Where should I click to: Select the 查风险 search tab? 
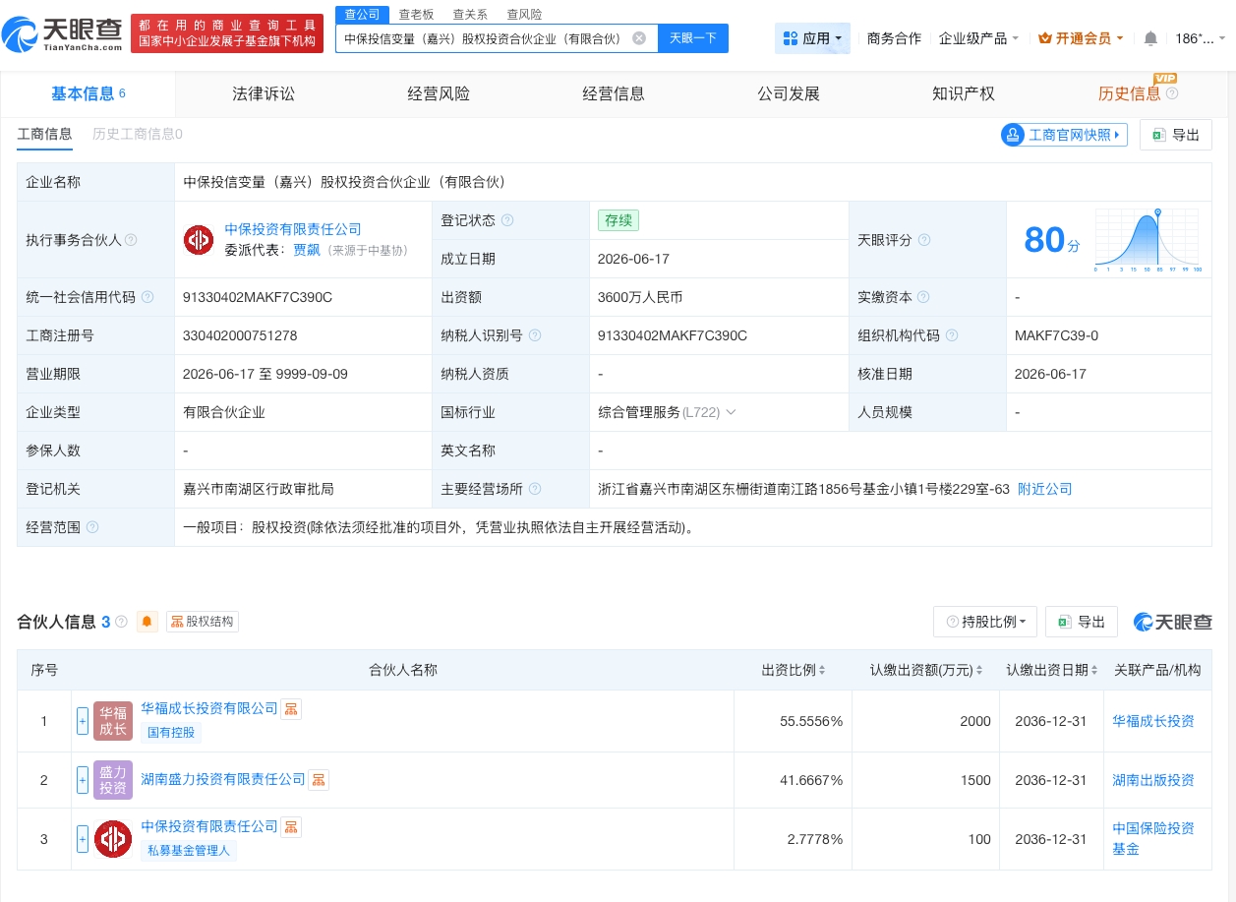pyautogui.click(x=524, y=14)
